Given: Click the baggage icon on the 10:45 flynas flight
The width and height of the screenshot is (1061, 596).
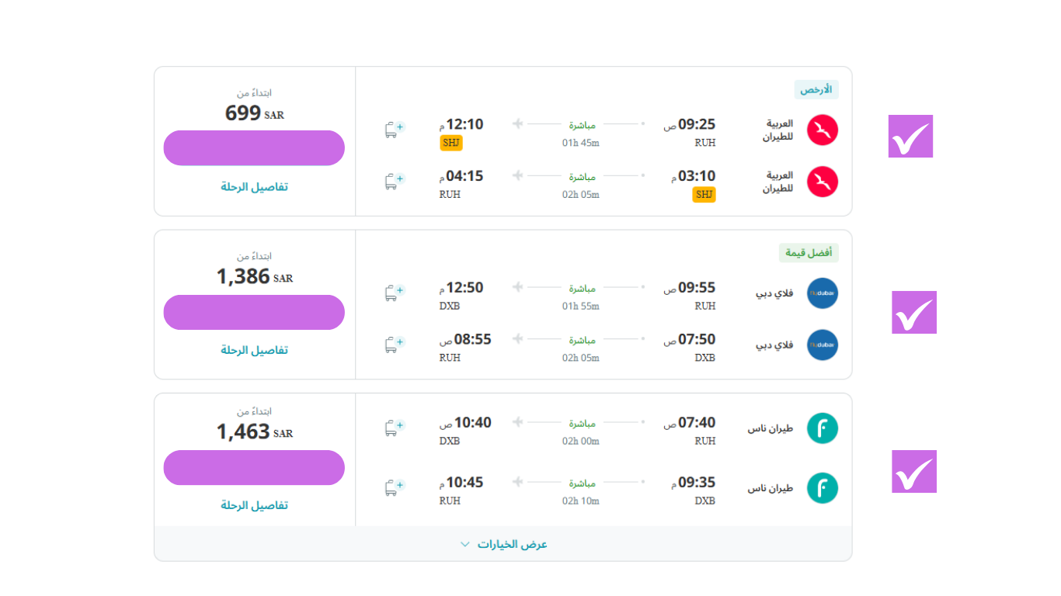Looking at the screenshot, I should [395, 488].
